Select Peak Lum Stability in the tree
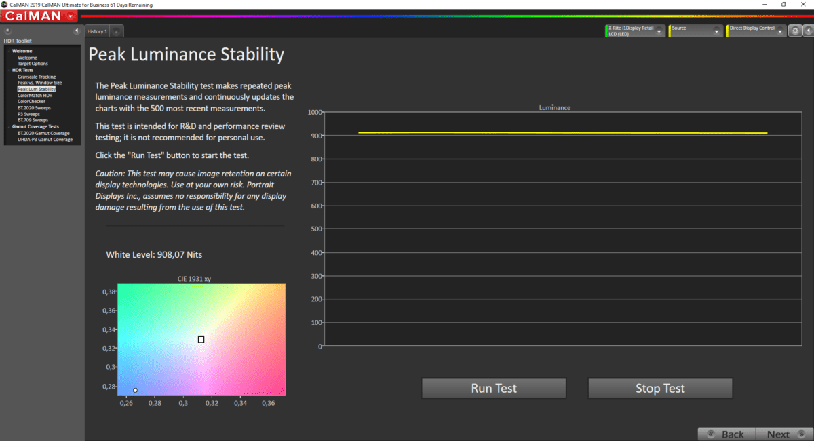Viewport: 814px width, 441px height. (x=37, y=89)
